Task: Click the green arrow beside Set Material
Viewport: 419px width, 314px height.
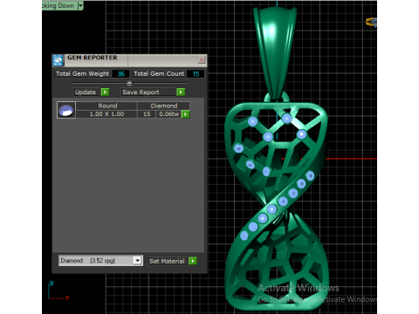Action: 192,261
